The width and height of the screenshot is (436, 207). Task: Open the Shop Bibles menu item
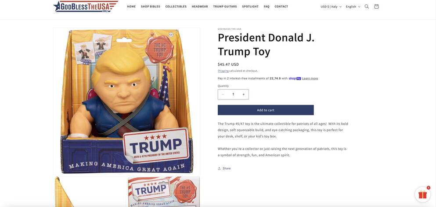[x=151, y=7]
